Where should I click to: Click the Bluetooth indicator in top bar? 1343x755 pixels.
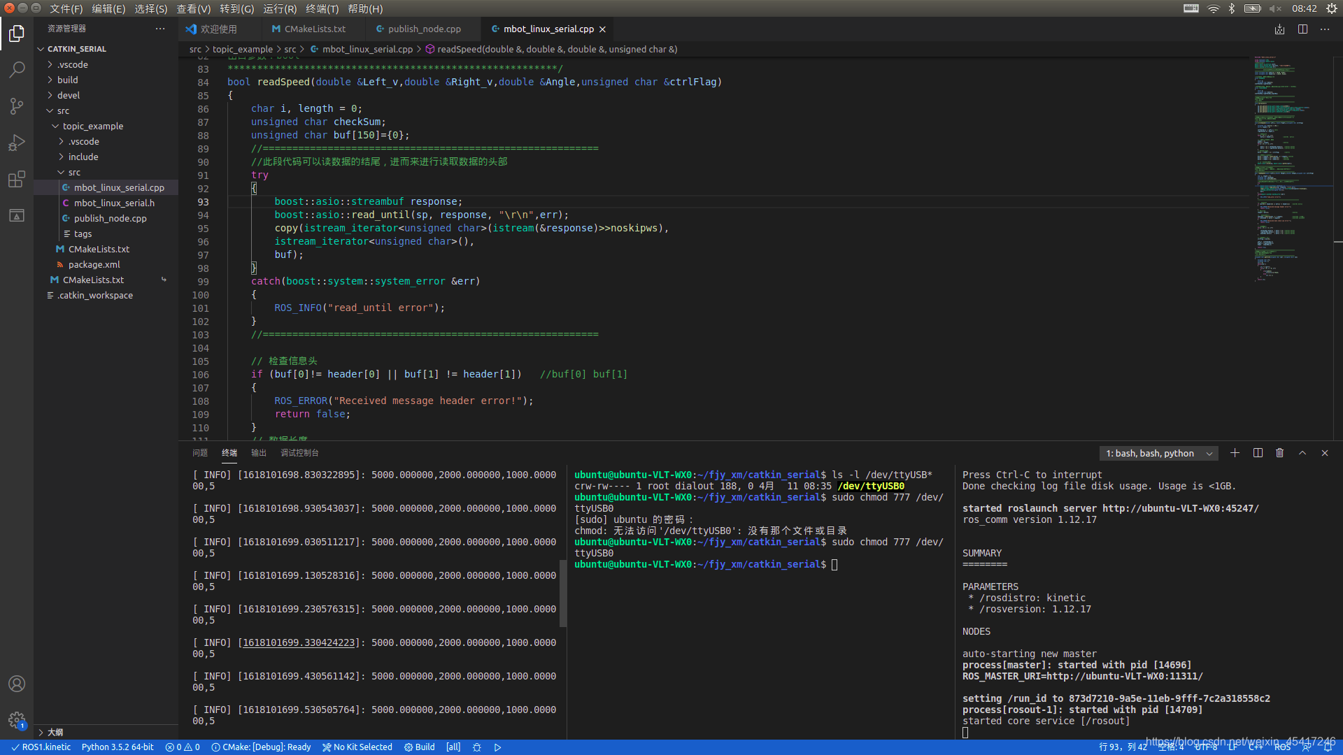1232,8
